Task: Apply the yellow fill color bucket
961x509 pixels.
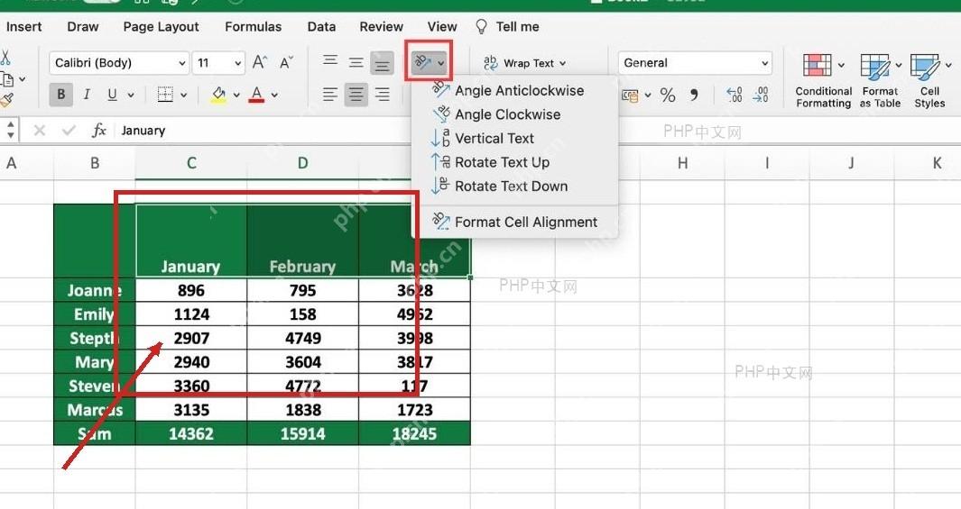Action: pos(218,95)
